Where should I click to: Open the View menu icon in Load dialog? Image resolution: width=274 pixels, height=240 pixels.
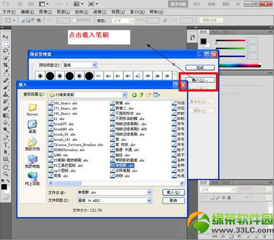coord(157,95)
